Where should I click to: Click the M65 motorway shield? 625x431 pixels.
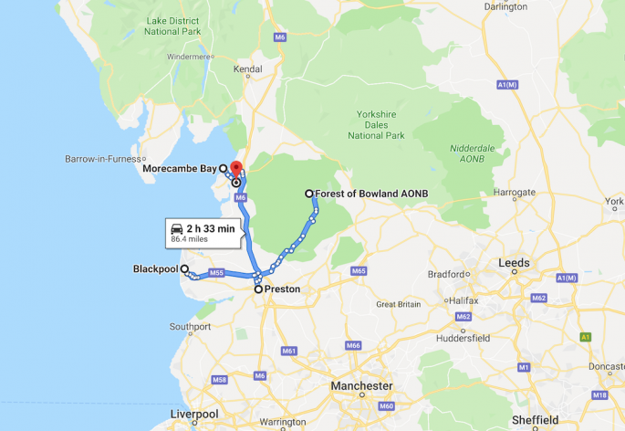click(x=359, y=271)
